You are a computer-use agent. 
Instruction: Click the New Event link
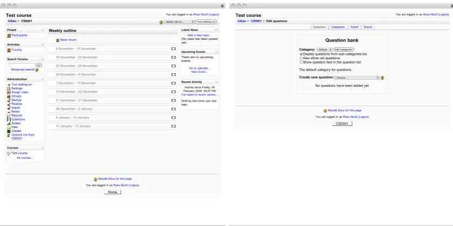coord(199,72)
